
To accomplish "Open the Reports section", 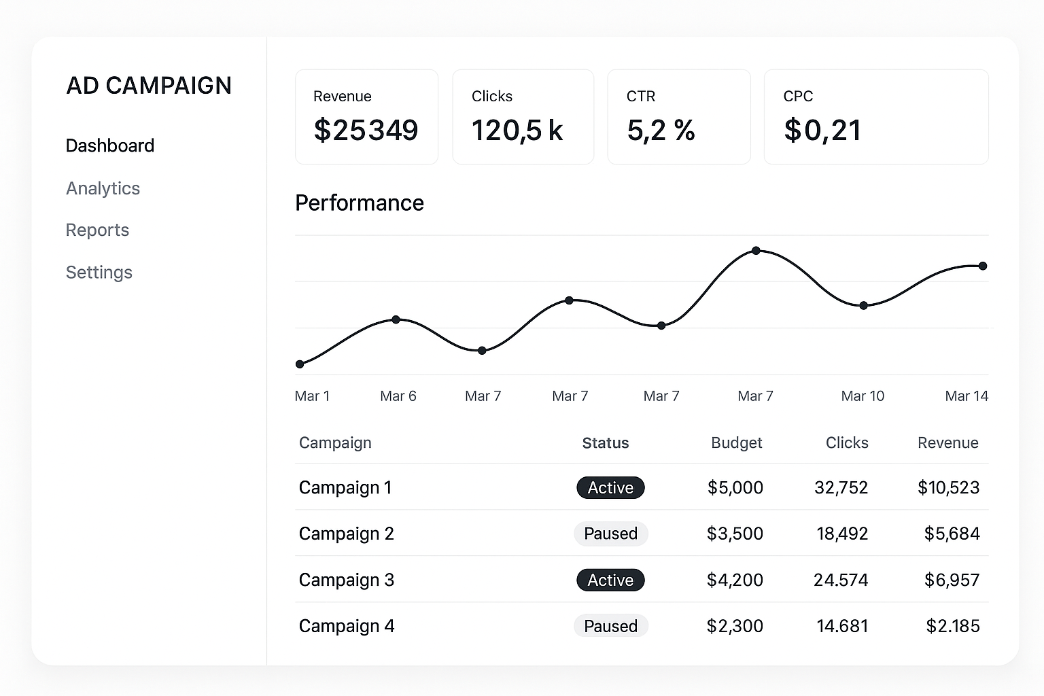I will tap(97, 230).
